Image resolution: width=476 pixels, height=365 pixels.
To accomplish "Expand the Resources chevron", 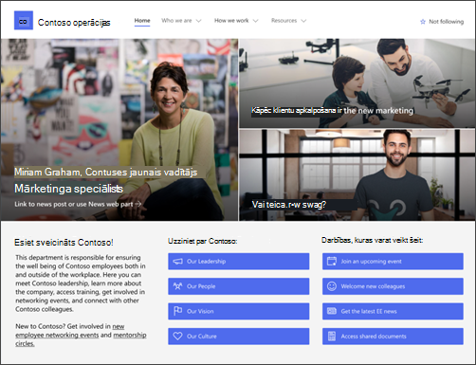I will (x=303, y=21).
